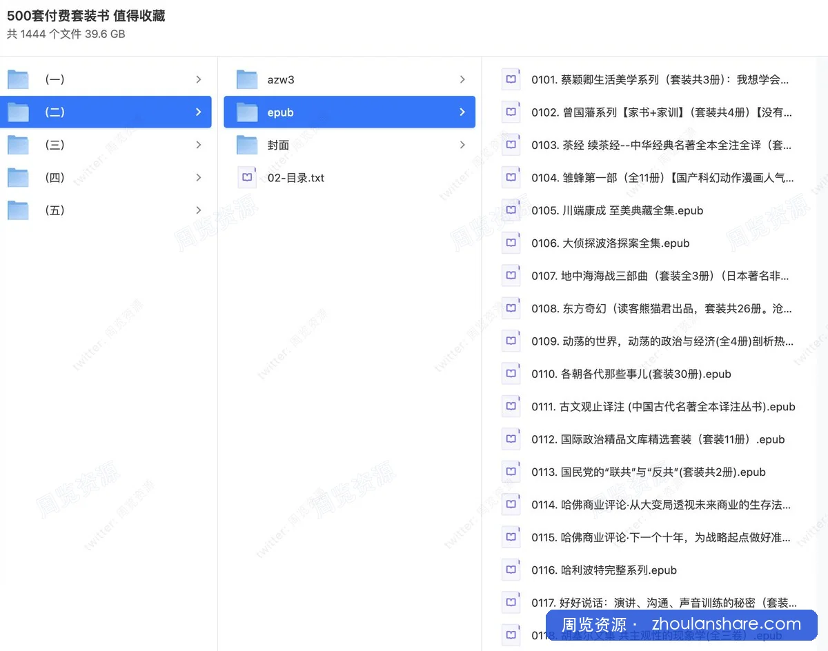Select the (一) folder name

pyautogui.click(x=55, y=79)
